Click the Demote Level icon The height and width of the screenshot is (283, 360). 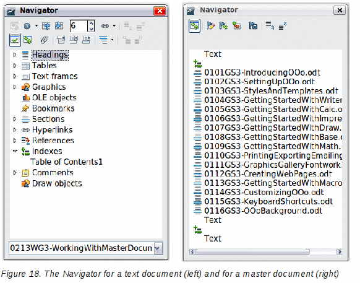tap(139, 40)
